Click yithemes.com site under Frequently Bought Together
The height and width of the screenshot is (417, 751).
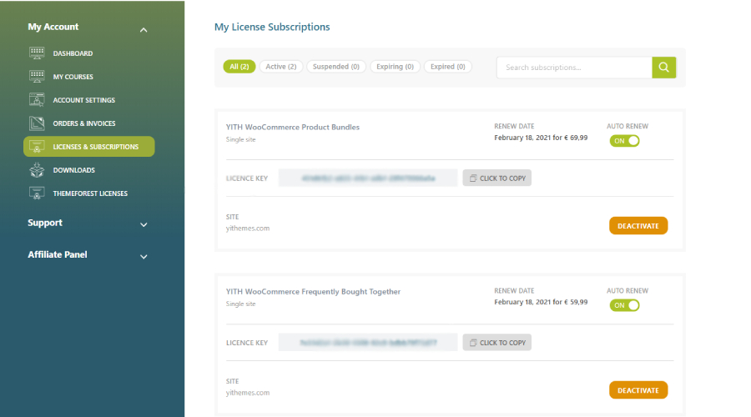248,393
